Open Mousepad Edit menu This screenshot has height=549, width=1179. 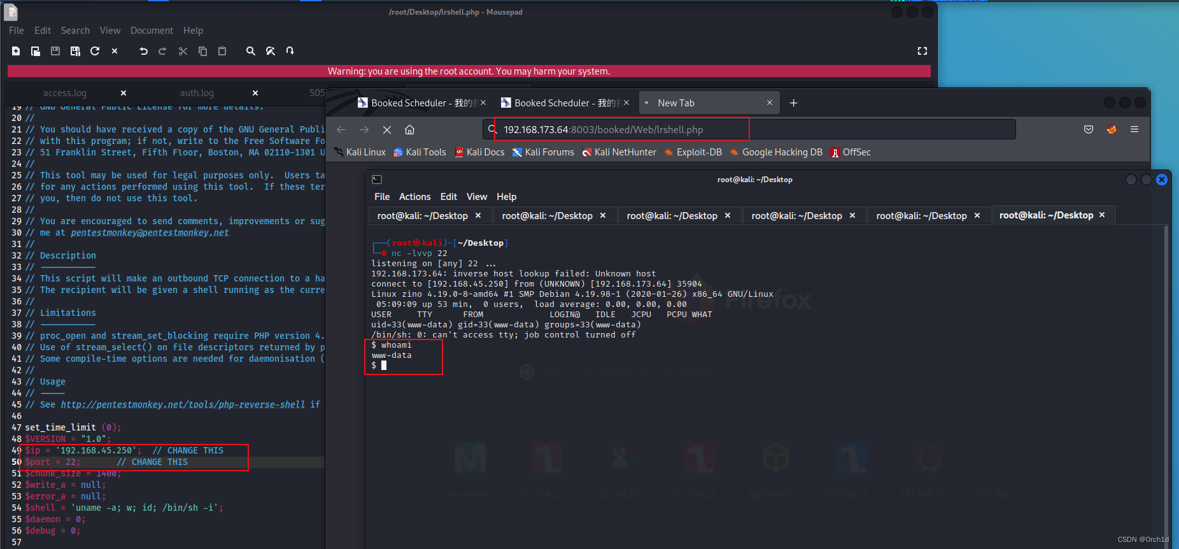pyautogui.click(x=43, y=31)
